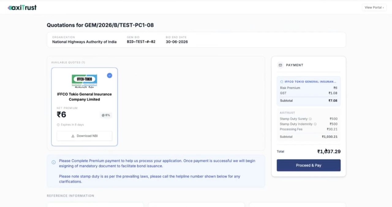Click the IFFCO TOKIO GENERAL INSURAN... payment header

point(310,82)
